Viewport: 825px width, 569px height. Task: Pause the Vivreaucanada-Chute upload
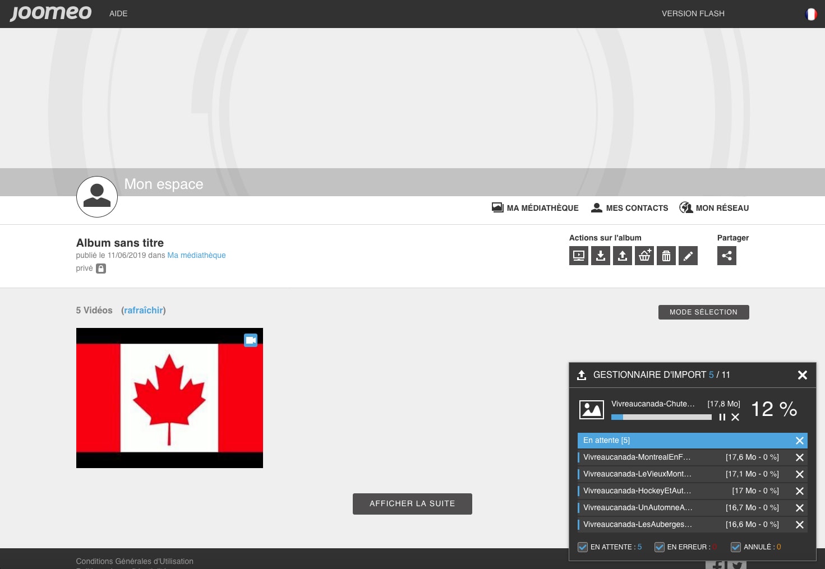[722, 417]
